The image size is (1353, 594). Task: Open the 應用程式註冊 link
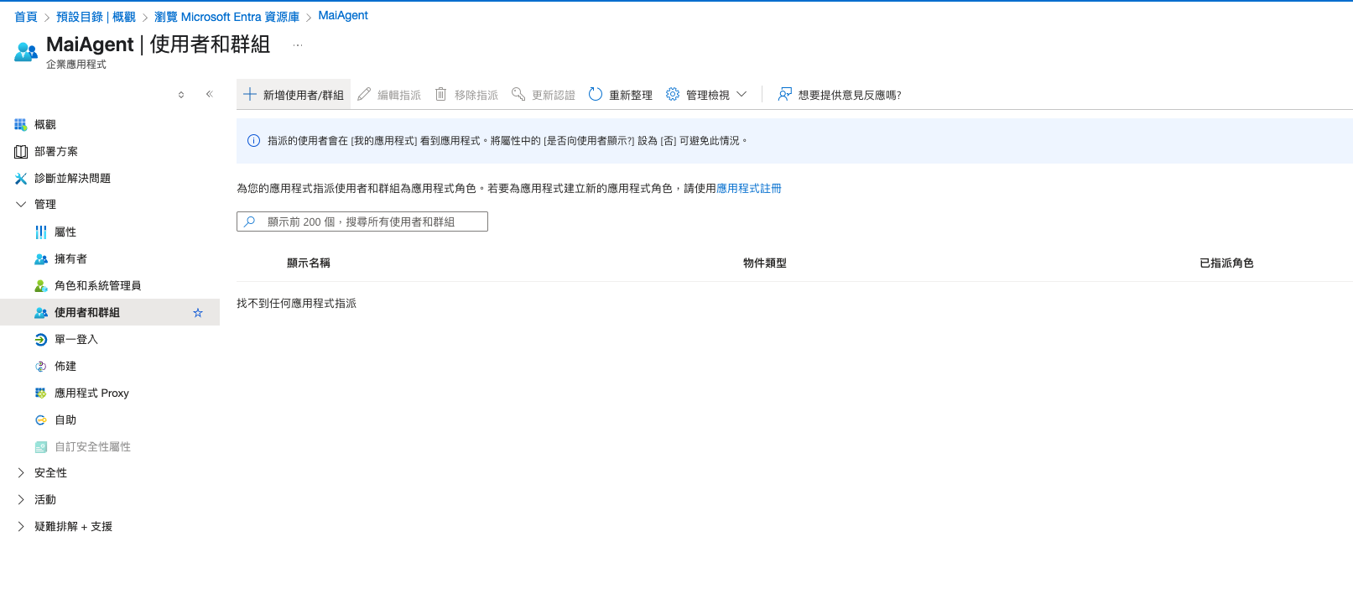[749, 189]
